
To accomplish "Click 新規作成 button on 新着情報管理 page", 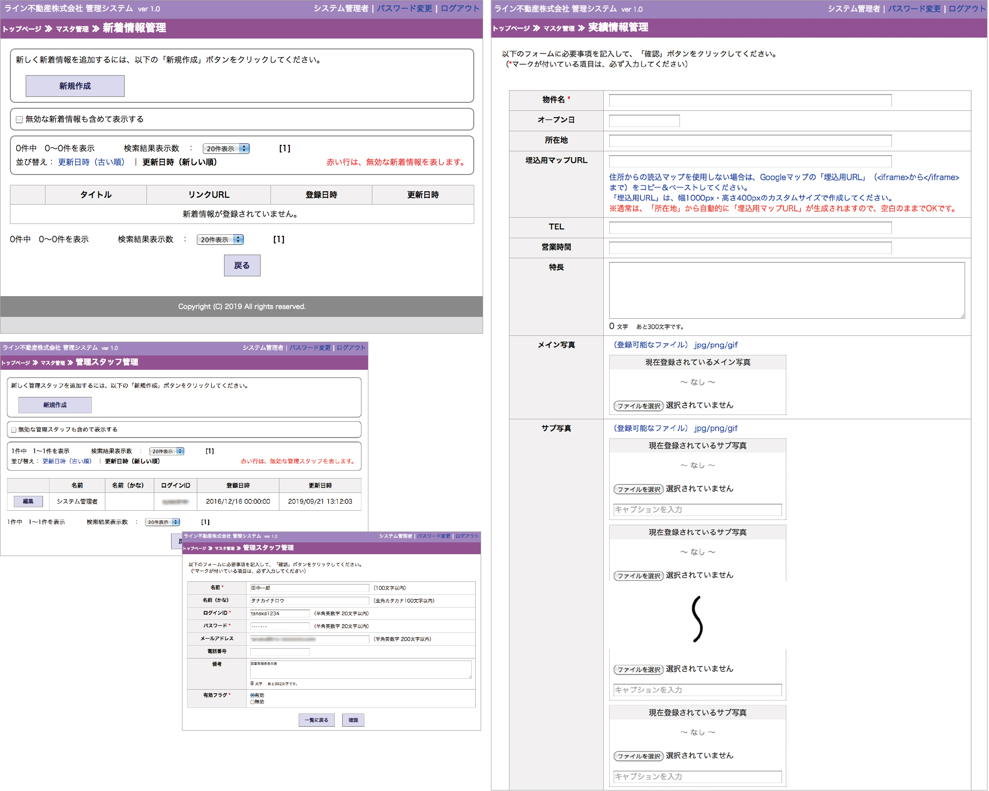I will tap(75, 86).
